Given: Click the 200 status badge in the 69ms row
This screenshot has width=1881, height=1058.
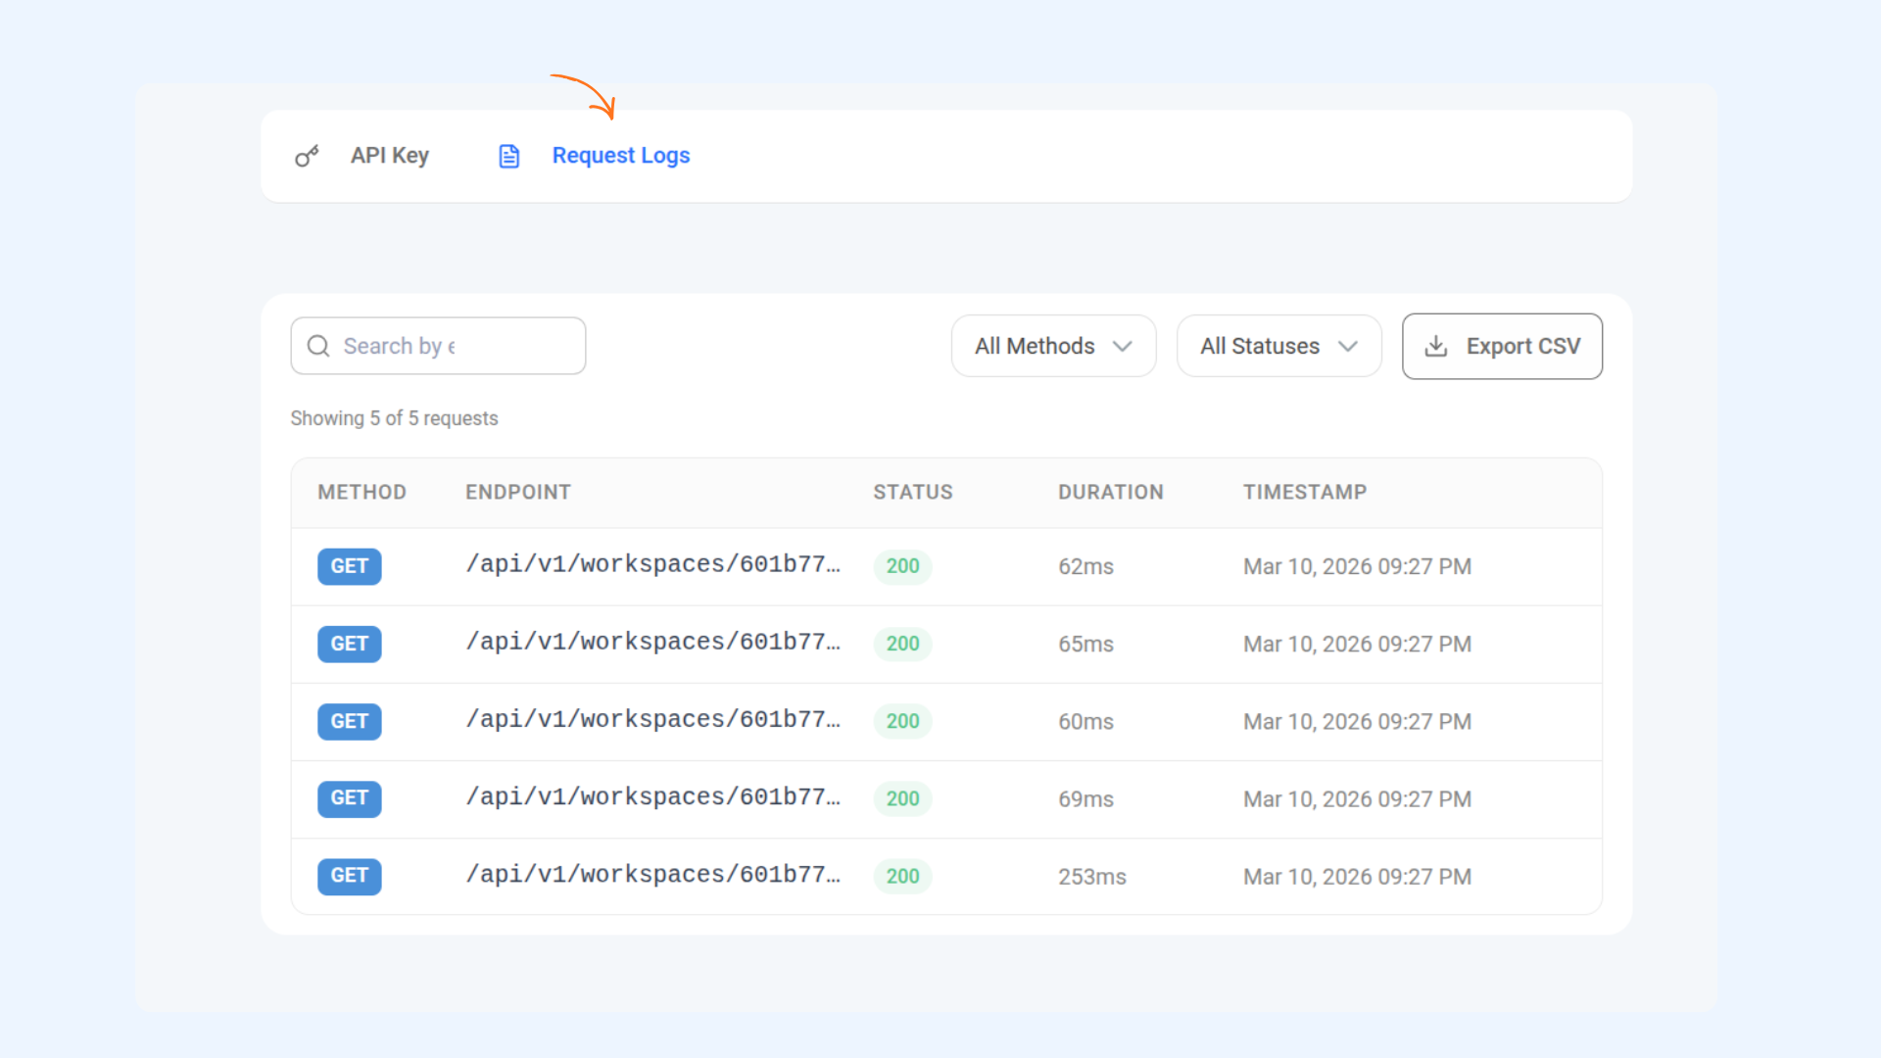Looking at the screenshot, I should click(901, 798).
